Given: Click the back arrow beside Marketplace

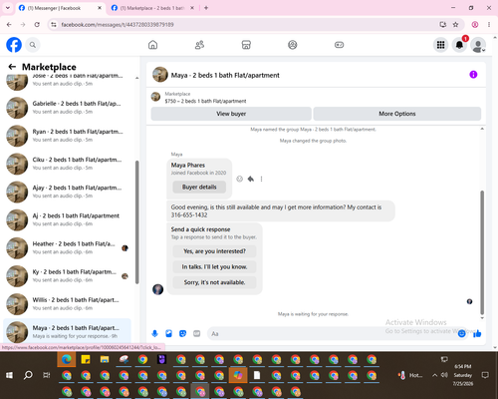Looking at the screenshot, I should (12, 67).
